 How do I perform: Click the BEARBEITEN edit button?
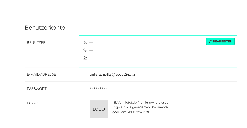click(x=220, y=41)
